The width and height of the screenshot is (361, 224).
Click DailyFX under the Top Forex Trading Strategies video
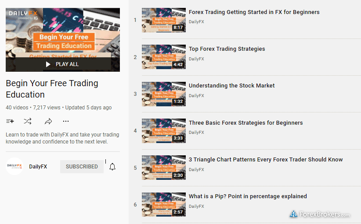tap(196, 59)
